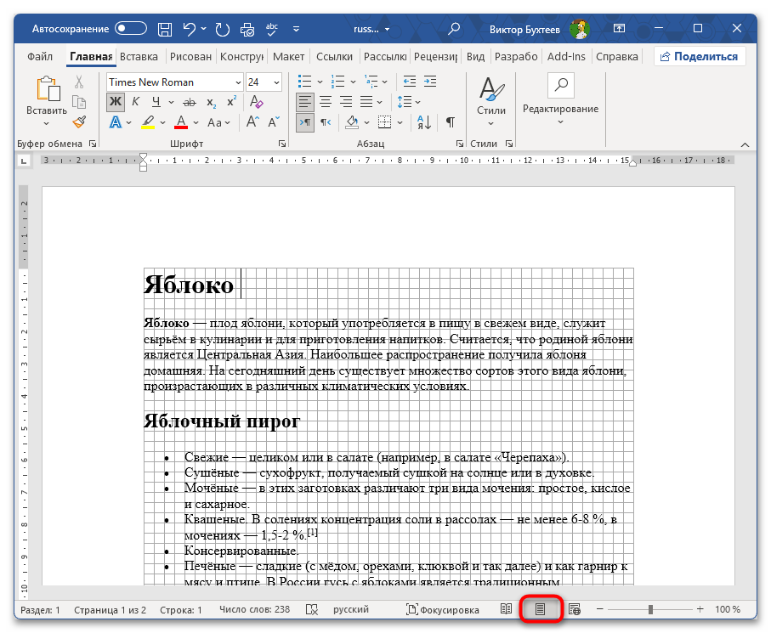Toggle left-to-right text direction
Screen dimensions: 771x633
pos(305,122)
